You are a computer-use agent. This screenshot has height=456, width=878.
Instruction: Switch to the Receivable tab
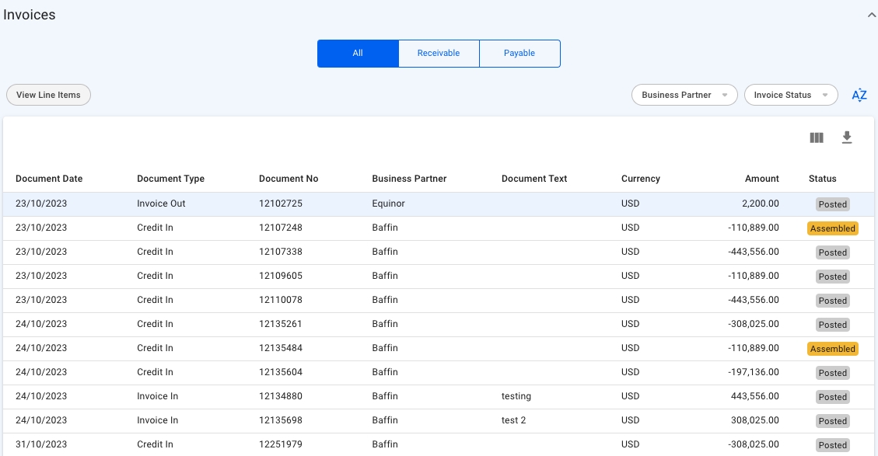439,54
